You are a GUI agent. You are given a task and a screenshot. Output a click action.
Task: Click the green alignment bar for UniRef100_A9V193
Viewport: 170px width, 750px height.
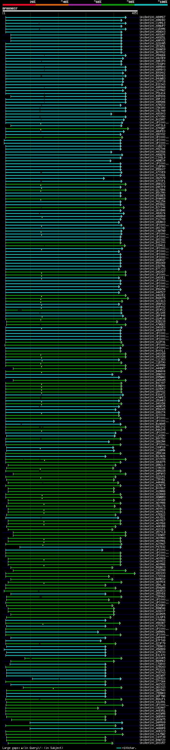71,573
